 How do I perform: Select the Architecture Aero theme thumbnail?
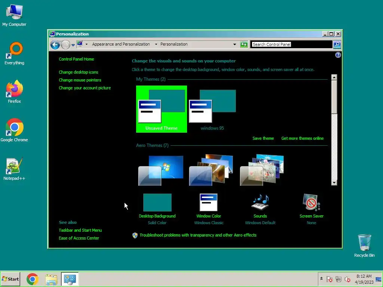click(211, 170)
